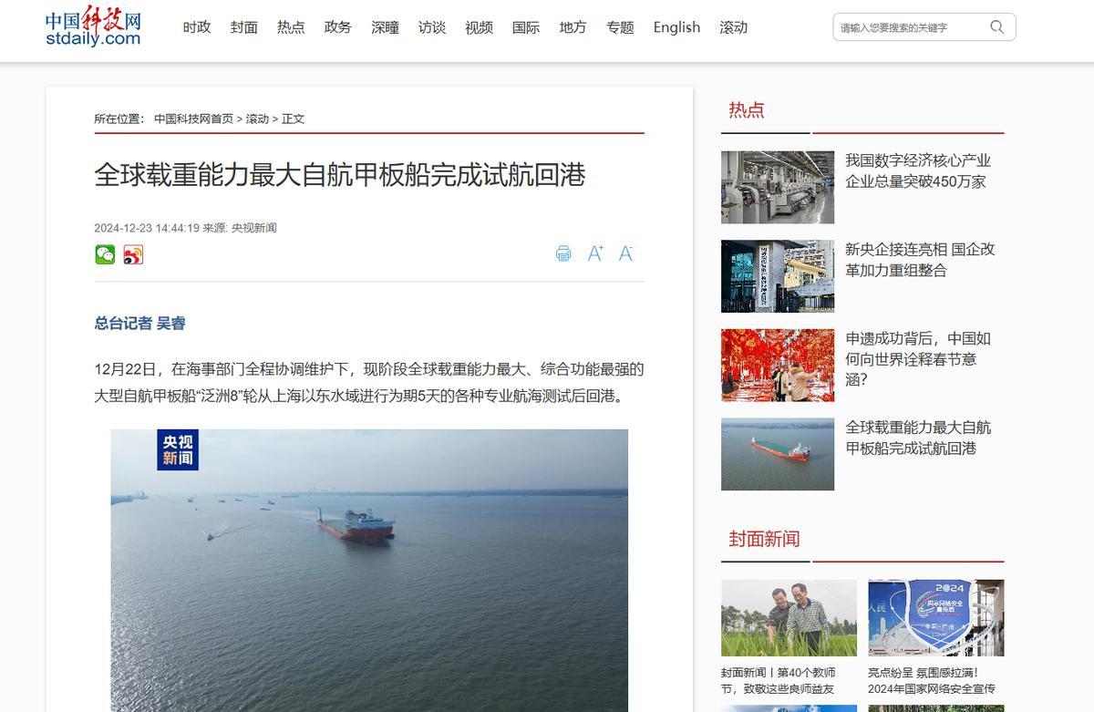Click the 滚动 breadcrumb link
The image size is (1094, 712).
pos(257,119)
